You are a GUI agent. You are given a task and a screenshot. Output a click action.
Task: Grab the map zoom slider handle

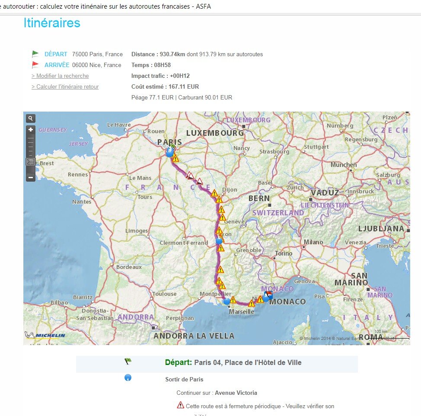click(x=31, y=162)
